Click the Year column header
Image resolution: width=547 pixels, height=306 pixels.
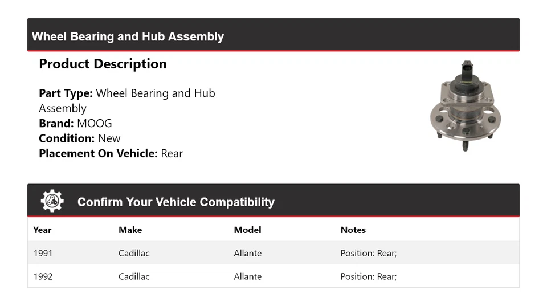42,230
